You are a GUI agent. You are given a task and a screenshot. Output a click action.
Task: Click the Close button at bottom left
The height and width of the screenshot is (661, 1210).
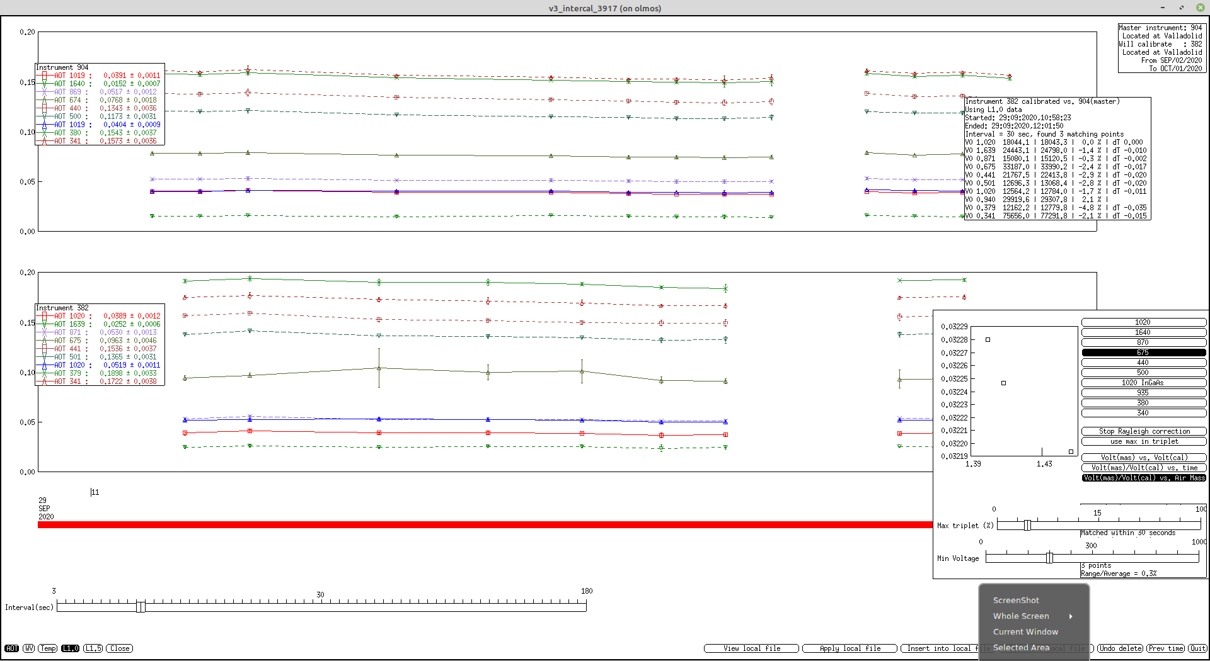coord(120,648)
